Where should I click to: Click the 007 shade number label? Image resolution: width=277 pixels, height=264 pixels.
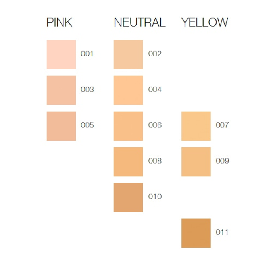tap(222, 125)
